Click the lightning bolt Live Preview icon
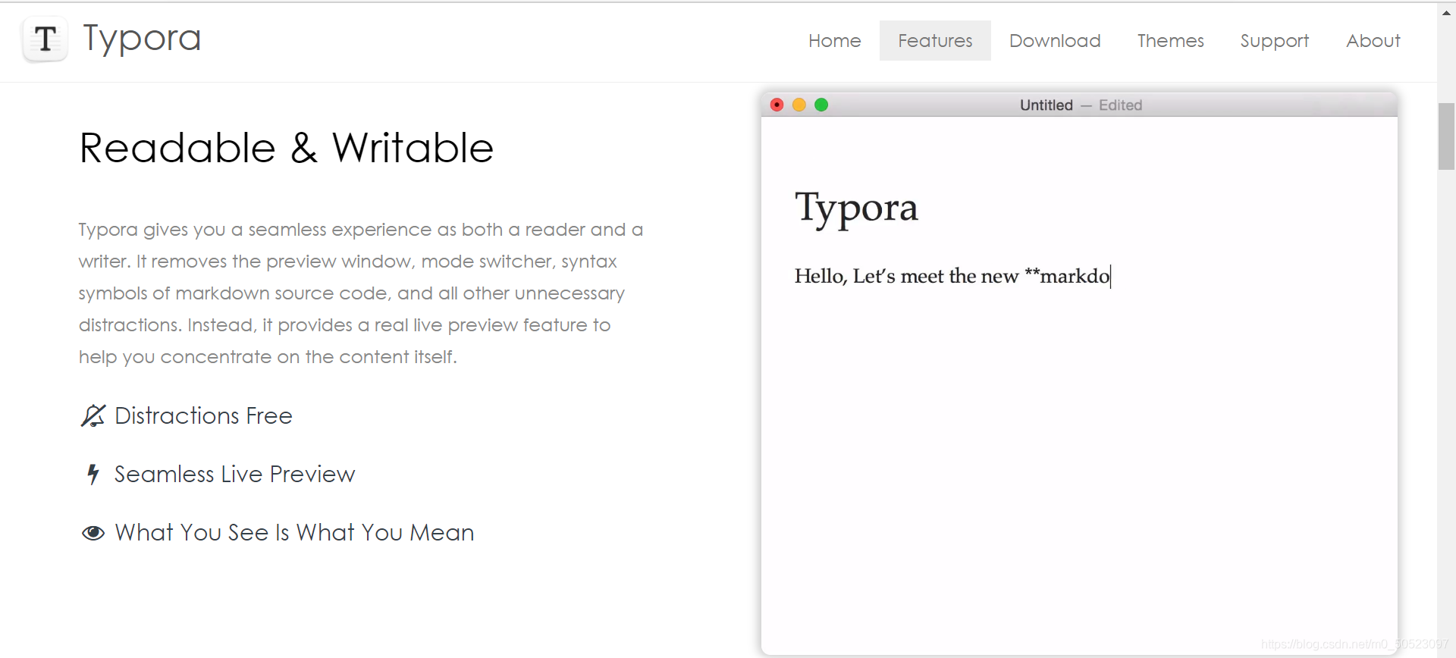Viewport: 1456px width, 658px height. tap(93, 474)
